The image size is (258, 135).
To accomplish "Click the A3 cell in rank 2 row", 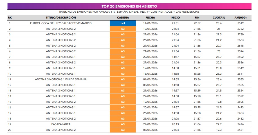I will 123,29.
